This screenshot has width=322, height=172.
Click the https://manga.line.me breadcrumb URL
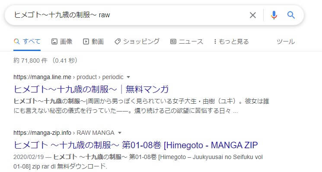click(x=42, y=77)
